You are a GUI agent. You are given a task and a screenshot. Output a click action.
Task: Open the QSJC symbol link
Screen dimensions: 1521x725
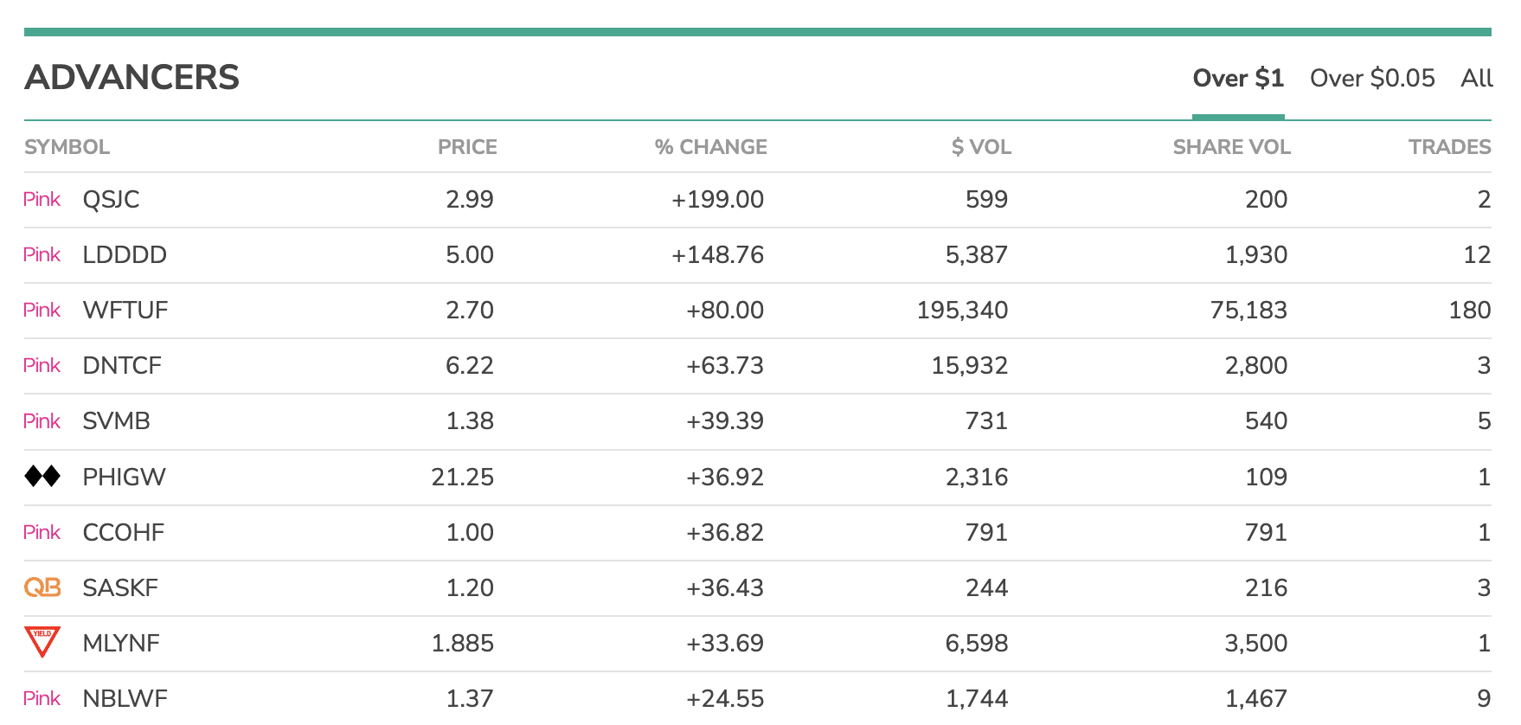click(111, 199)
